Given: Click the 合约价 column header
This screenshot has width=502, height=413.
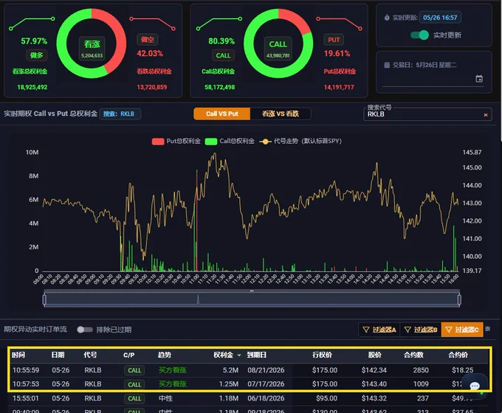Looking at the screenshot, I should 458,355.
